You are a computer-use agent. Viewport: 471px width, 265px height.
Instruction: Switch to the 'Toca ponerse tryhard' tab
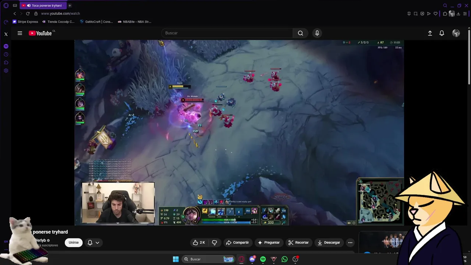(43, 6)
